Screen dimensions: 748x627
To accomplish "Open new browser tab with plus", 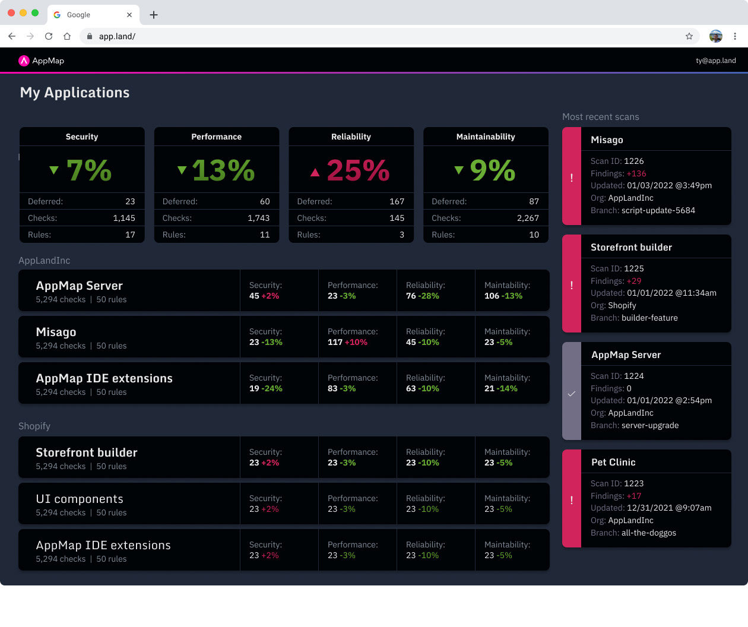I will coord(154,15).
